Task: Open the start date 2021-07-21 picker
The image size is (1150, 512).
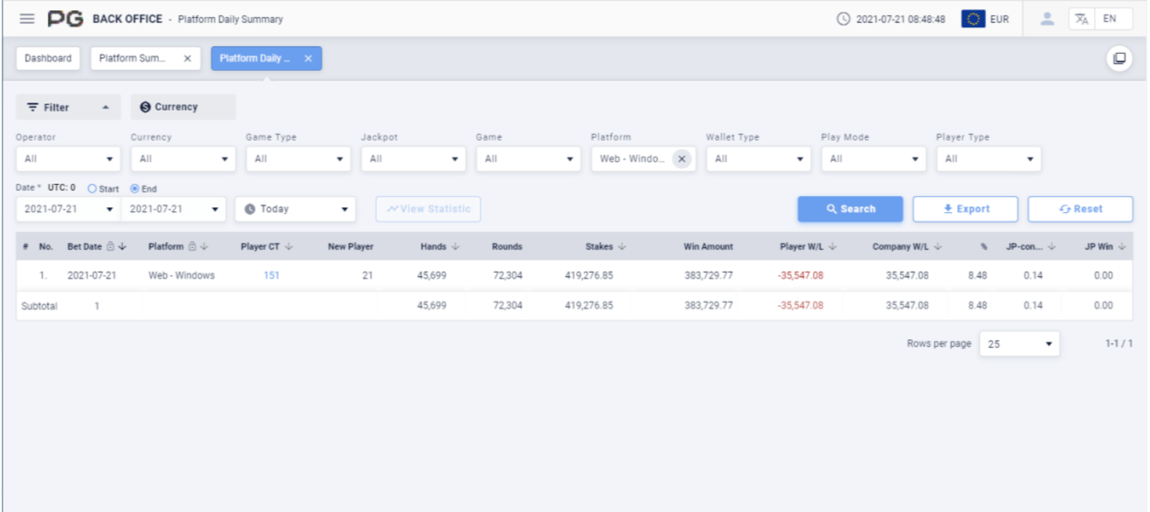Action: [68, 209]
